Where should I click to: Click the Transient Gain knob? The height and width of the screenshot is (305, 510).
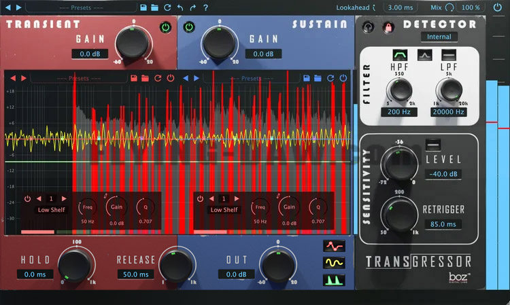point(133,43)
